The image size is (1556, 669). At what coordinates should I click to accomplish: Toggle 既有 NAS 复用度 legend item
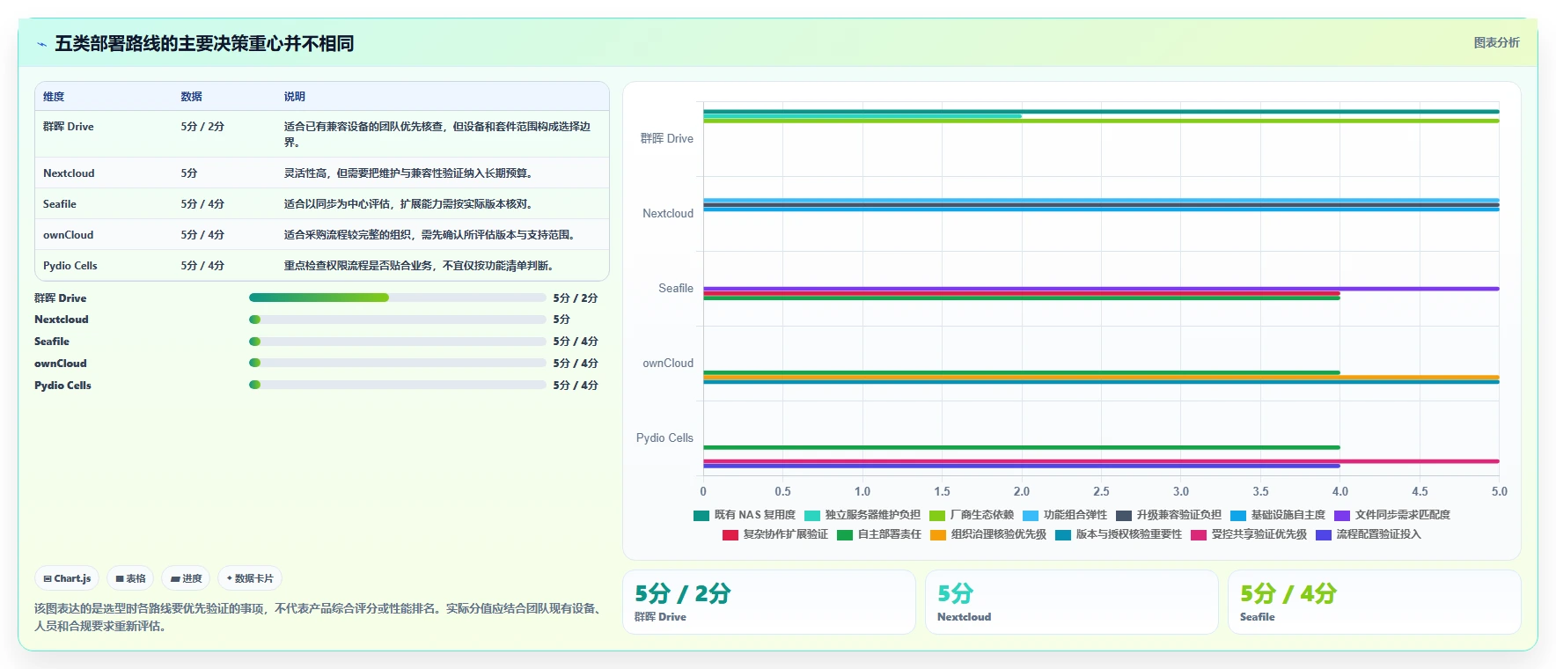point(745,515)
